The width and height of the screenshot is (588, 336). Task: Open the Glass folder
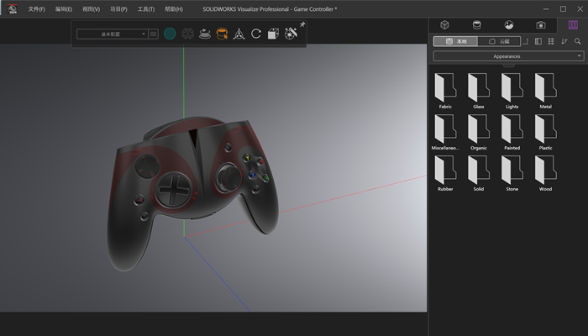coord(479,91)
